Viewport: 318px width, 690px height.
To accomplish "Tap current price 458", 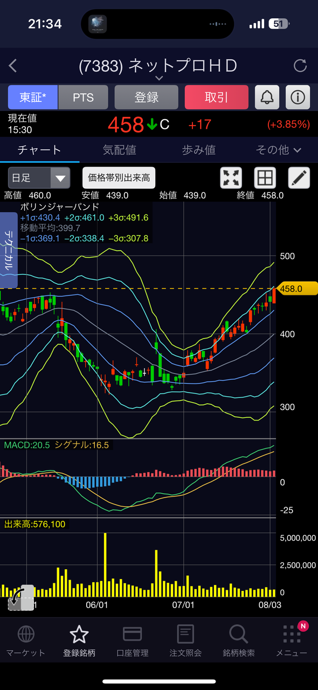I will 126,125.
